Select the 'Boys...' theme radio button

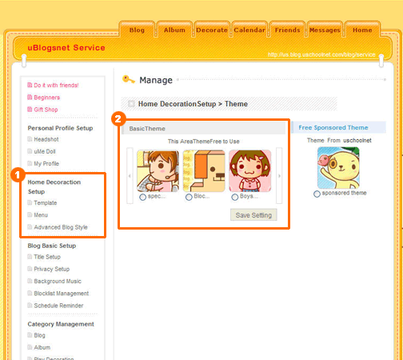[x=235, y=197]
